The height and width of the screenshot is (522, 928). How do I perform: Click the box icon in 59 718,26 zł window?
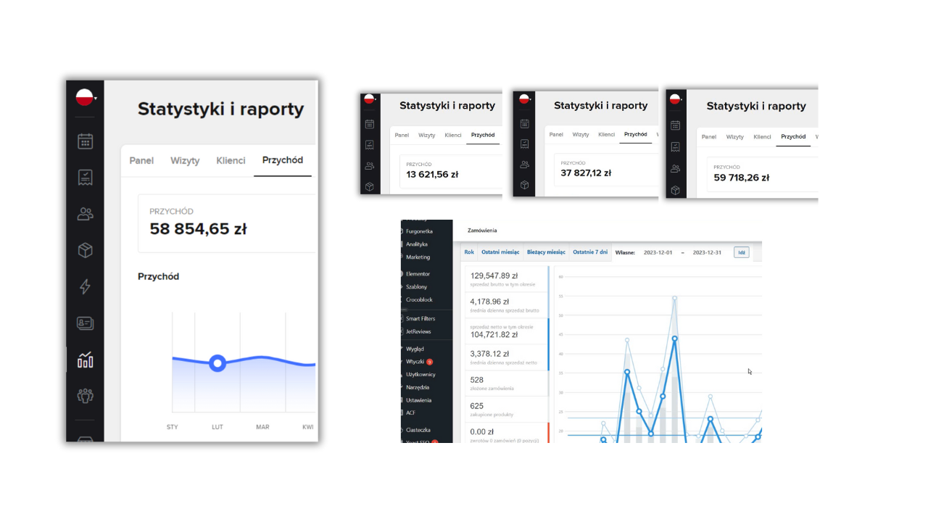676,191
